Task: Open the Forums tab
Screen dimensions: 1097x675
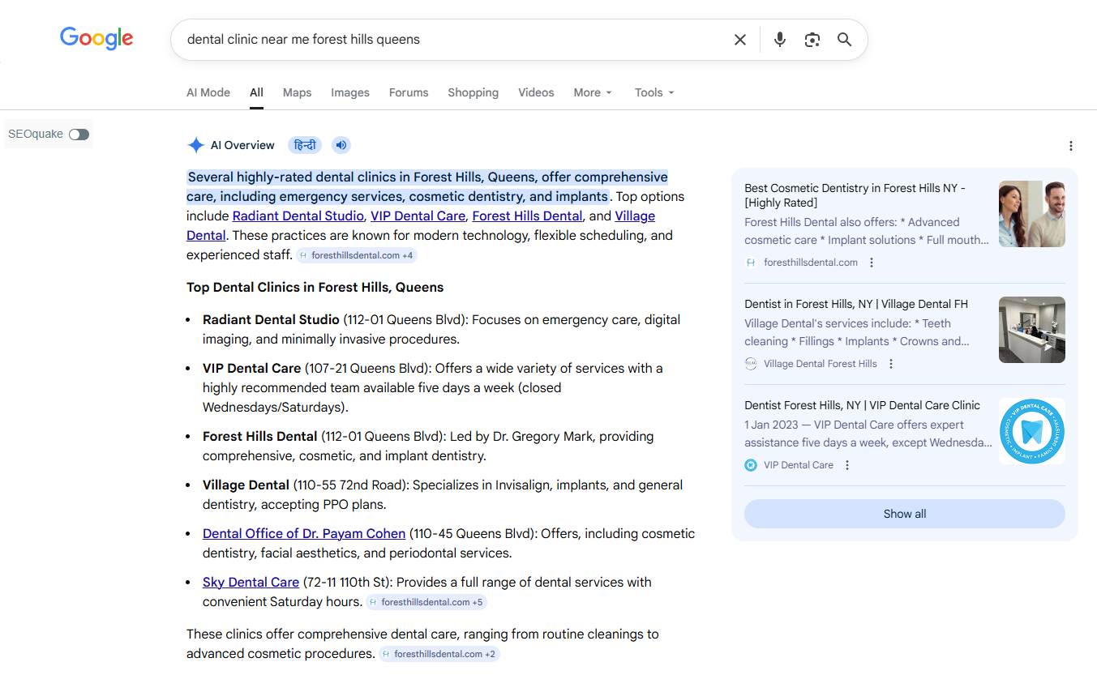Action: click(409, 92)
